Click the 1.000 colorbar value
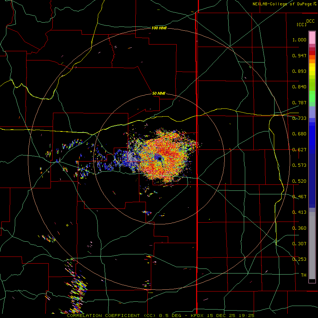318x318 pixels. point(299,40)
